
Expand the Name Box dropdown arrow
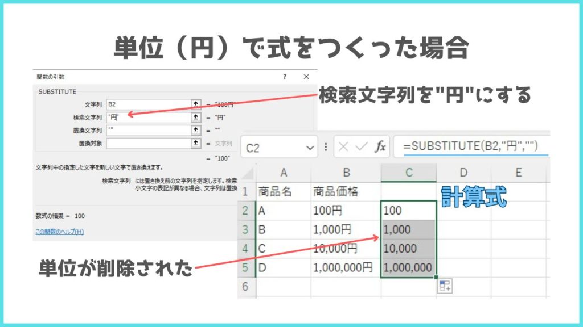point(310,148)
